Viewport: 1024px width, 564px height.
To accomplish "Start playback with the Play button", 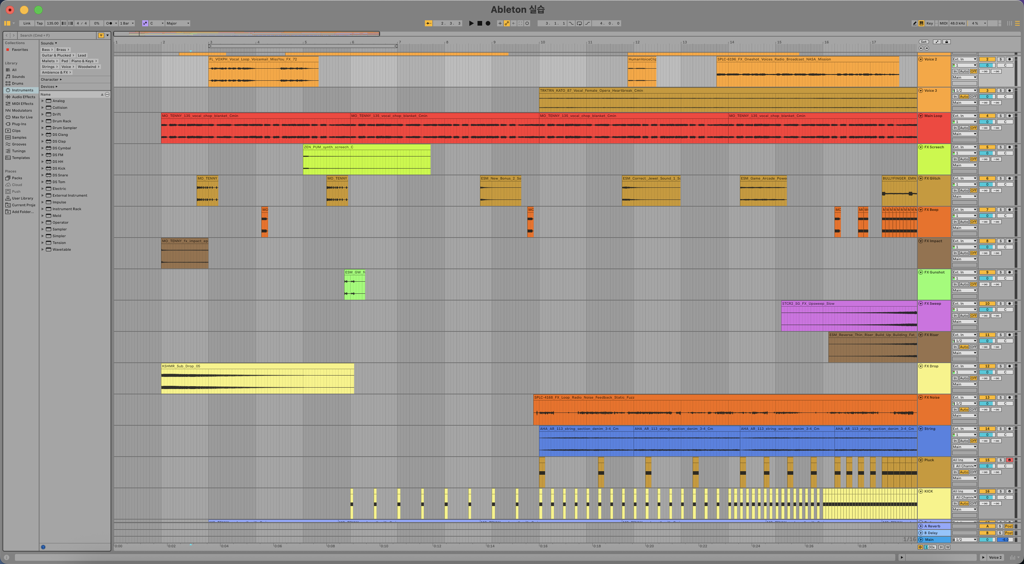I will coord(471,23).
